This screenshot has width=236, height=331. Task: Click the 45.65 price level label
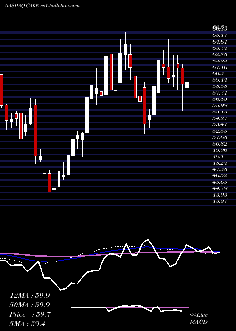click(220, 182)
